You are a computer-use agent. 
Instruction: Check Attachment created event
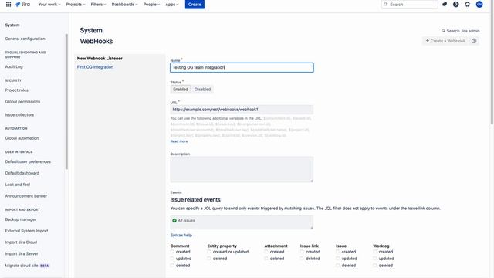click(x=266, y=252)
